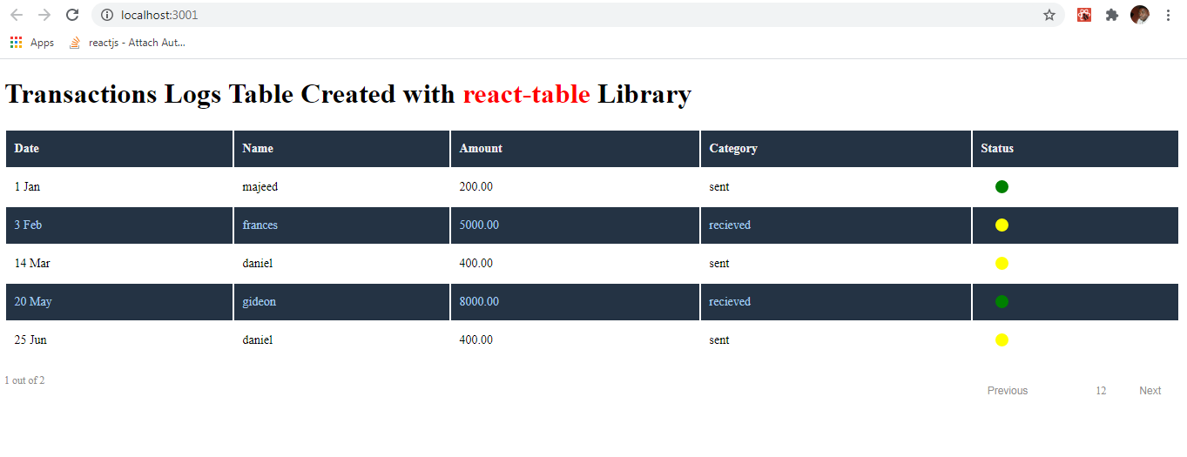Image resolution: width=1187 pixels, height=457 pixels.
Task: Go to the Previous page
Action: click(x=1008, y=391)
